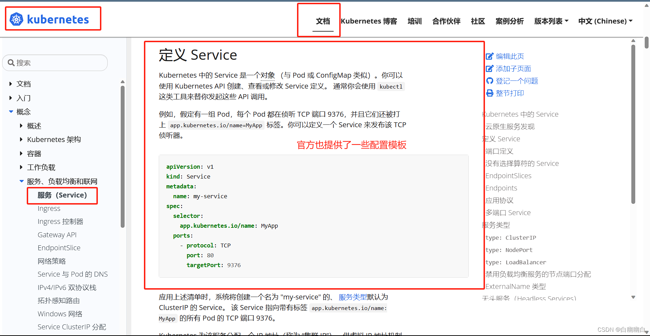This screenshot has width=650, height=336.
Task: Open 网络策略 in sidebar
Action: (52, 261)
